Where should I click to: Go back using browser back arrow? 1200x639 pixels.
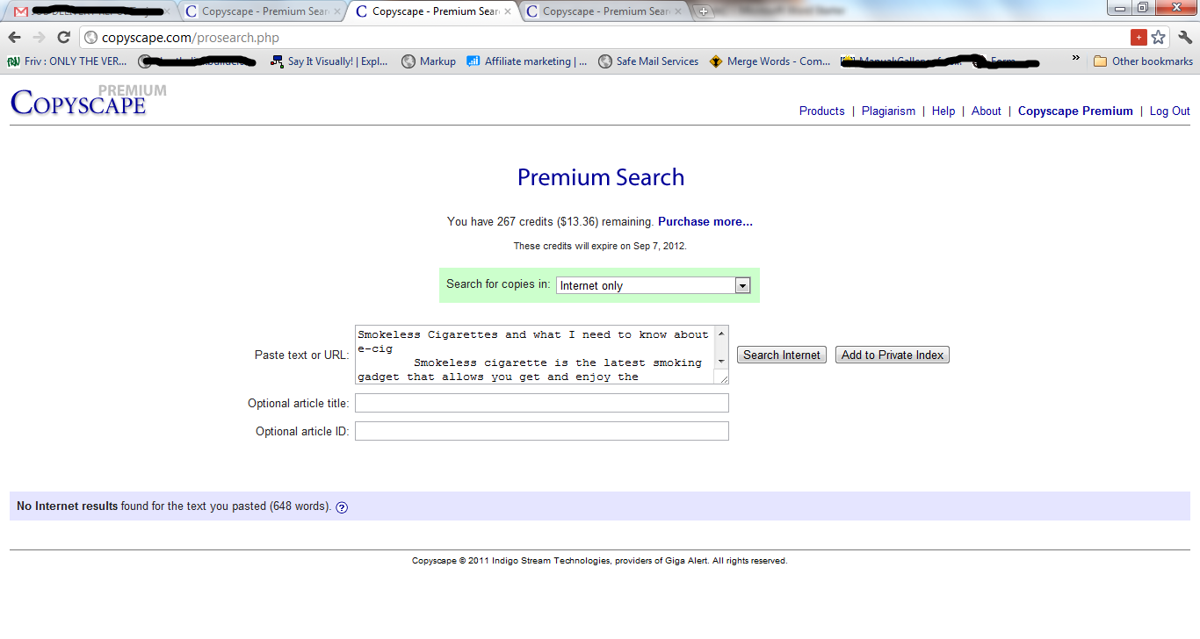tap(15, 38)
